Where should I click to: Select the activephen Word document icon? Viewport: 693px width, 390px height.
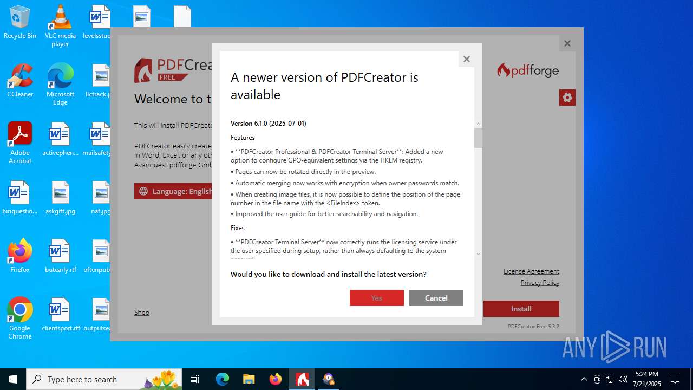[x=60, y=139]
